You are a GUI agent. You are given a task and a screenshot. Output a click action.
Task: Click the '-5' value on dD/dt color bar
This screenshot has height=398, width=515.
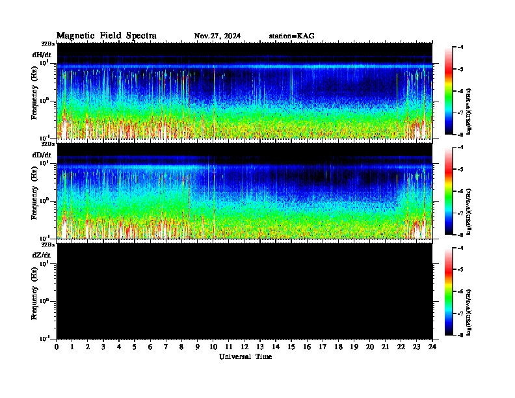pyautogui.click(x=460, y=170)
